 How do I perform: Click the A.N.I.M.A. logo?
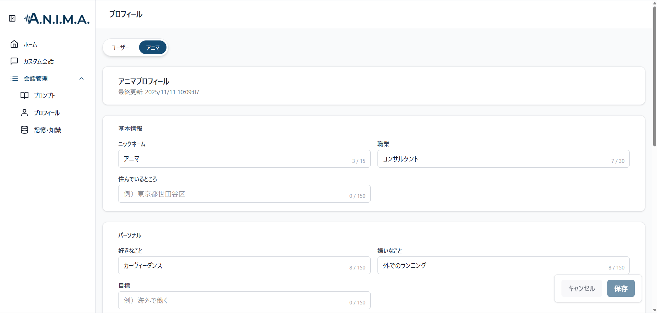[x=57, y=19]
